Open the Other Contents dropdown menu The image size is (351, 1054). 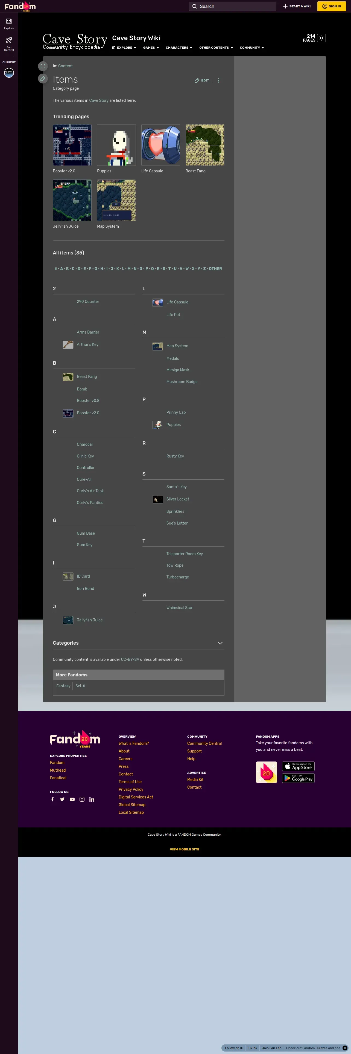(216, 48)
